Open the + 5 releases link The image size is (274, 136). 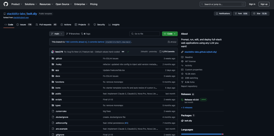(187, 108)
